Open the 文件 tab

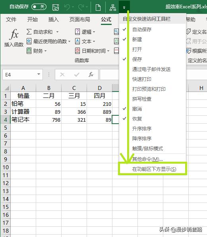click(11, 19)
